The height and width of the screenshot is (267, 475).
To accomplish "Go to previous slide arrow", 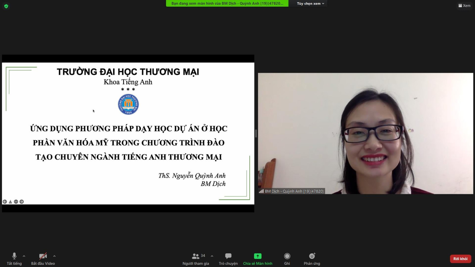I will 5,202.
